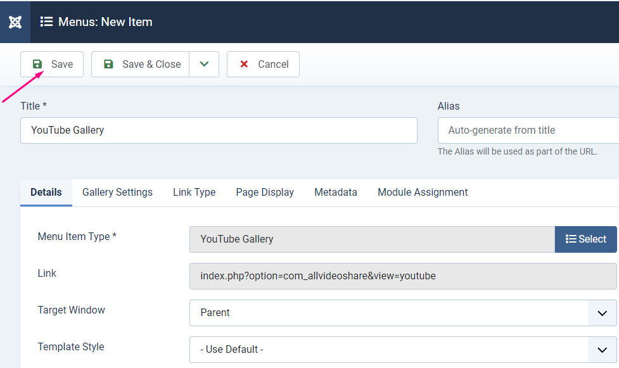
Task: Click the Menu Item Type field
Action: 373,239
